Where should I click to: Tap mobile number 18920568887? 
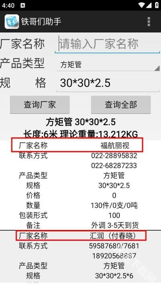tap(114, 256)
